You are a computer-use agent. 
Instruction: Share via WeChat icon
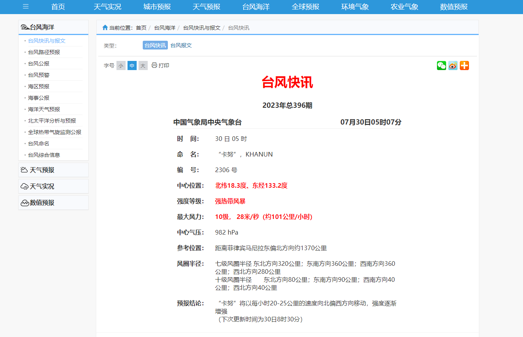[441, 65]
